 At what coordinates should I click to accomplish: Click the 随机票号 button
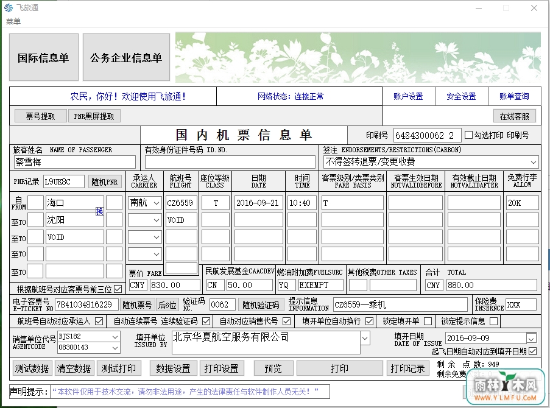tap(137, 305)
